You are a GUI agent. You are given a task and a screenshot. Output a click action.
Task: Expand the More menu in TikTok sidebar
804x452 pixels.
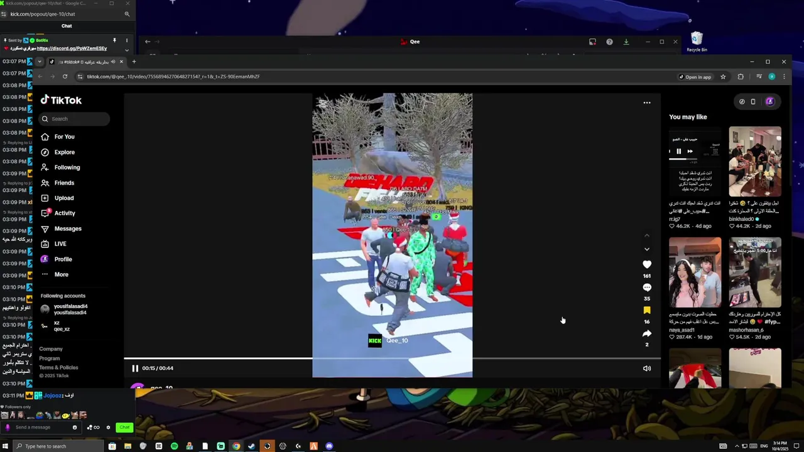coord(55,274)
